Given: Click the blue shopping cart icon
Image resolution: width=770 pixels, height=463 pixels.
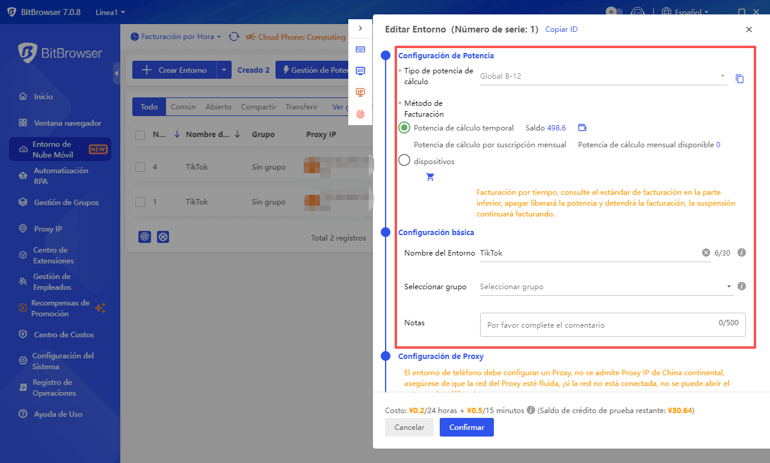Looking at the screenshot, I should point(430,177).
